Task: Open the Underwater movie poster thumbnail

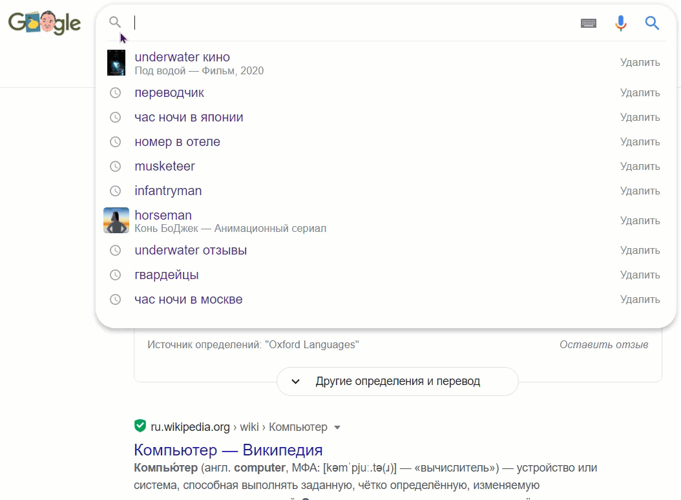Action: [x=116, y=63]
